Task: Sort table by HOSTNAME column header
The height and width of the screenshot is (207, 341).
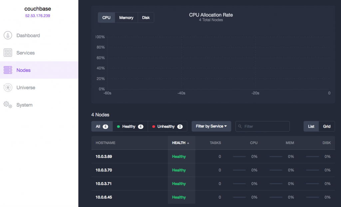Action: (x=106, y=143)
